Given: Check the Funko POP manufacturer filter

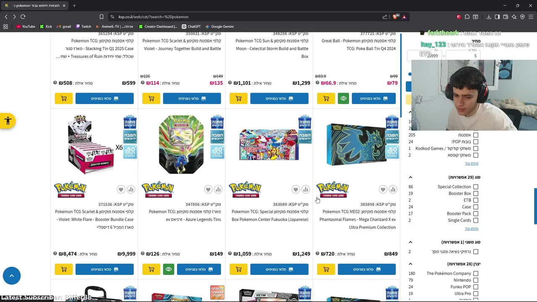Looking at the screenshot, I should [x=475, y=287].
